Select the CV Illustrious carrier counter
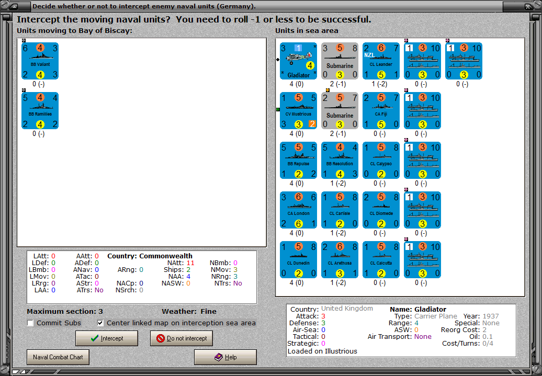 click(298, 111)
